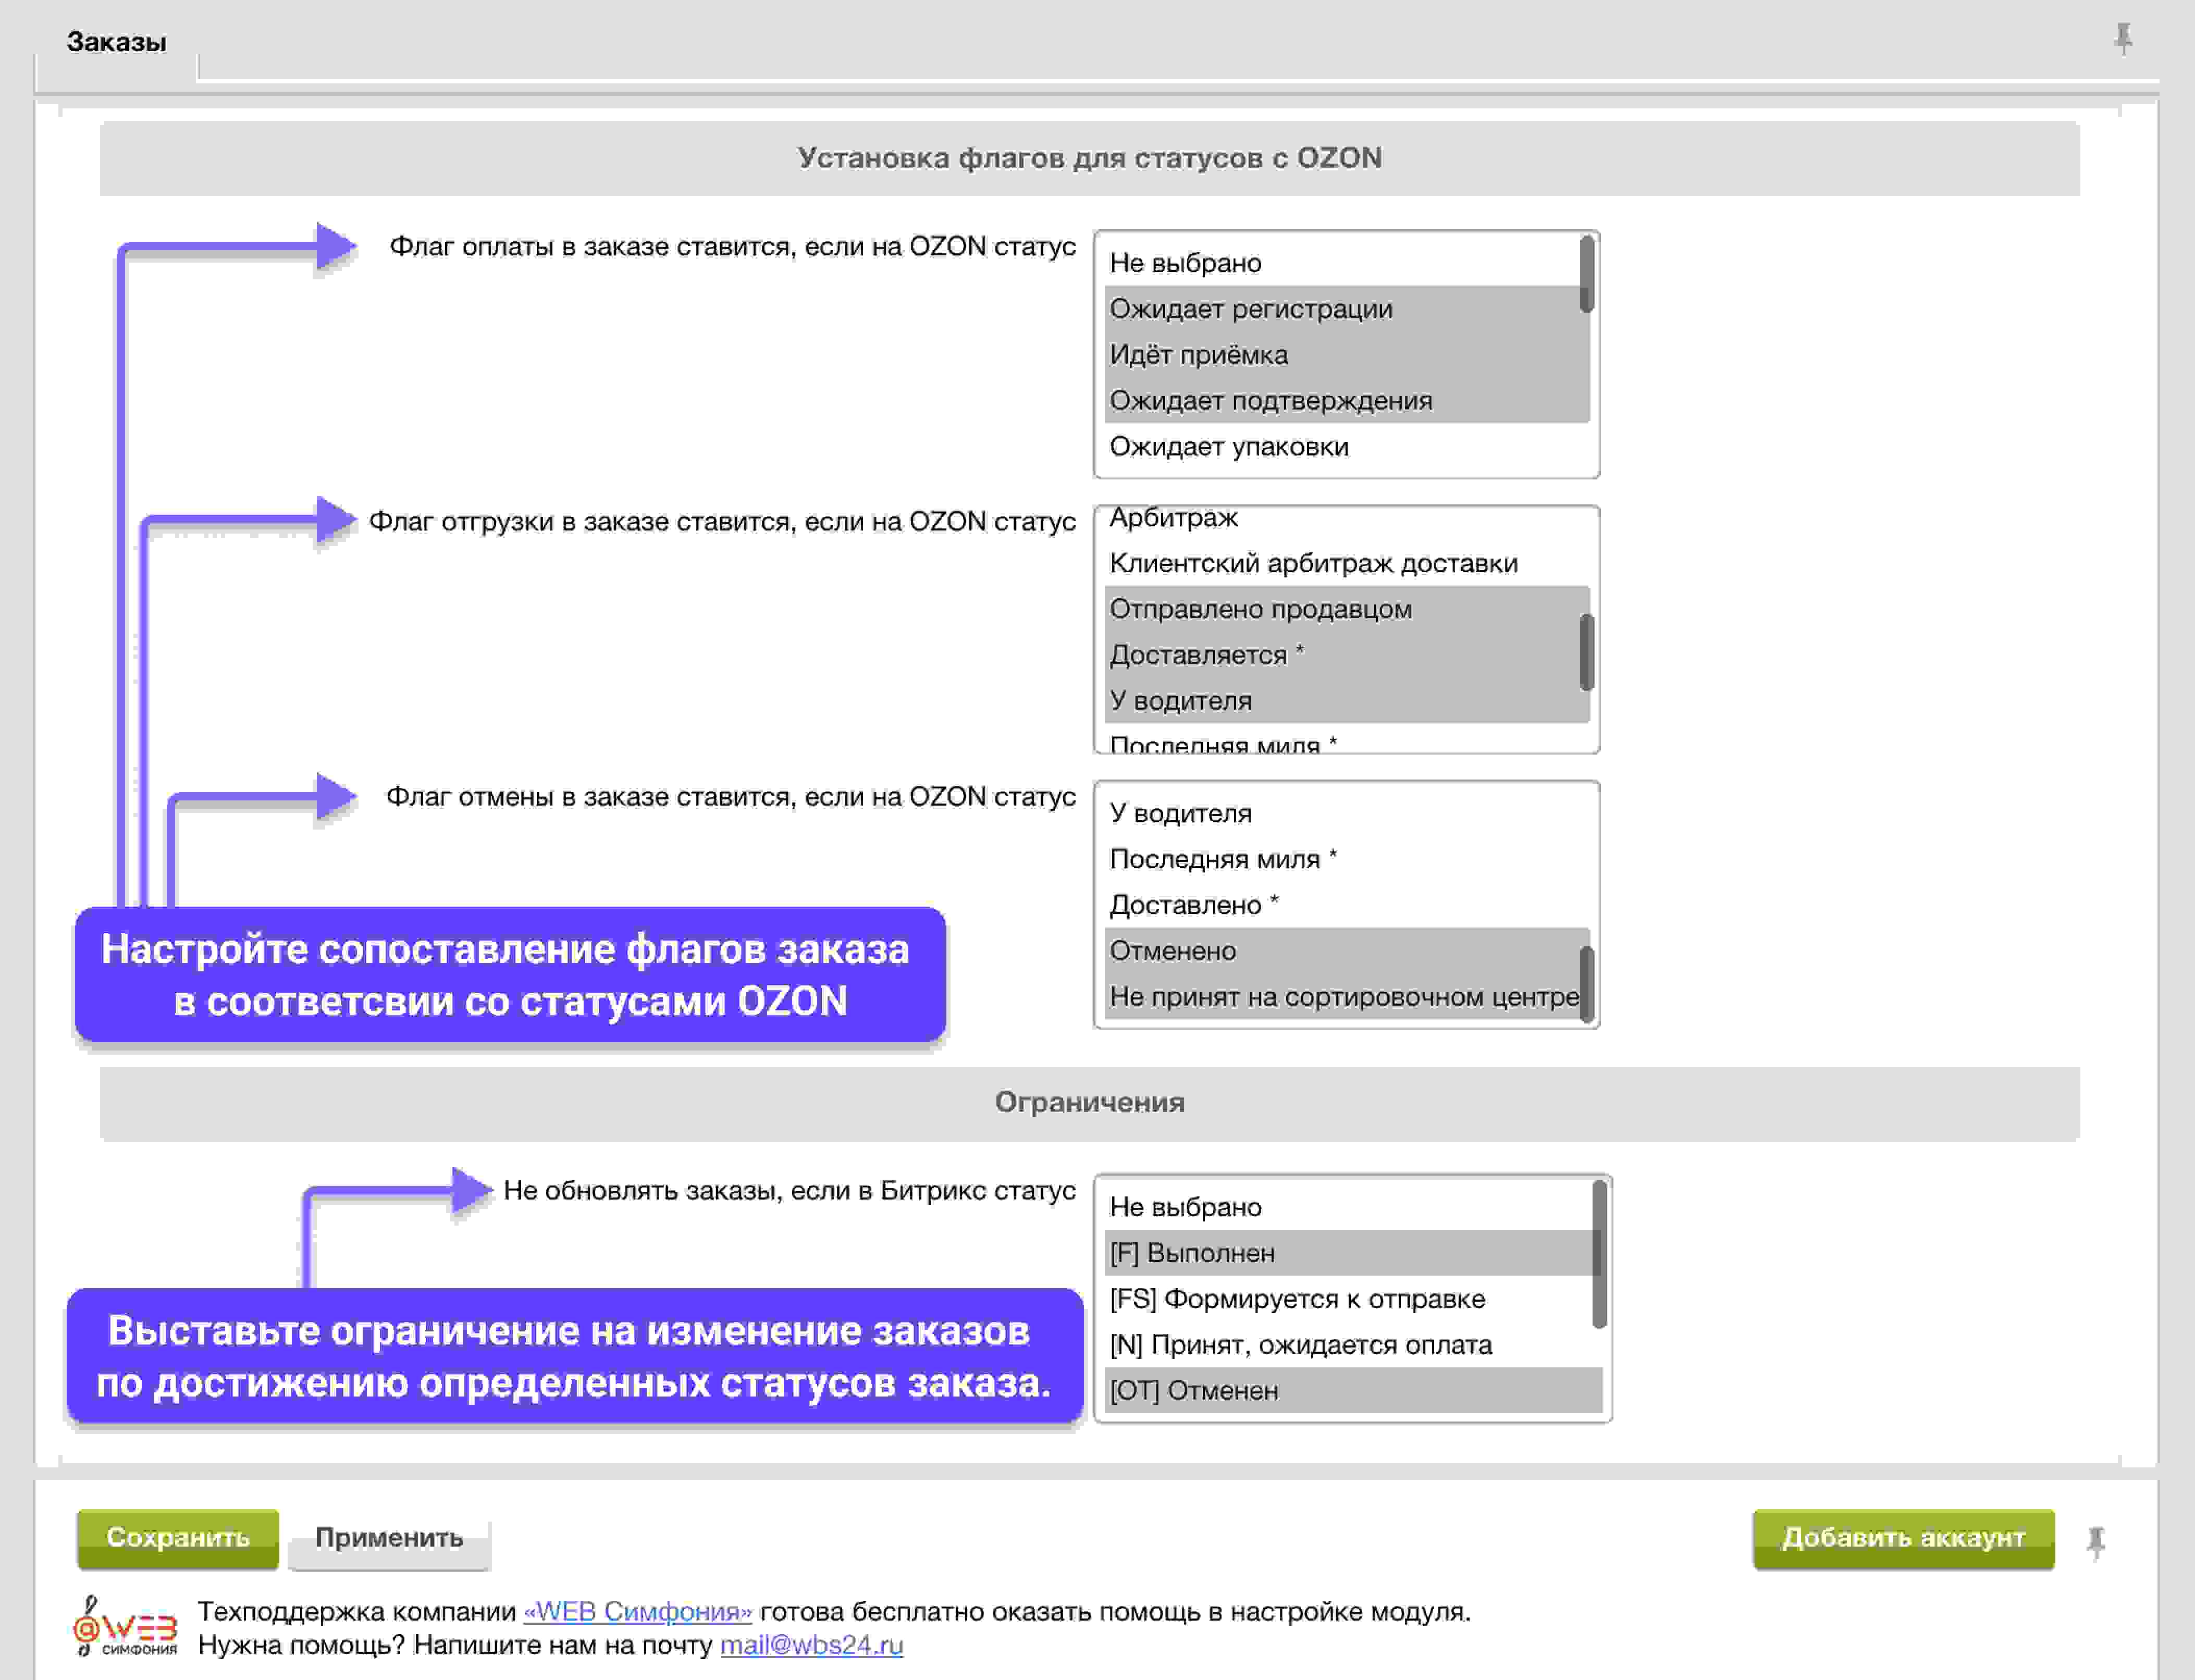Click scrollbar of shipment flag list

pyautogui.click(x=1586, y=652)
